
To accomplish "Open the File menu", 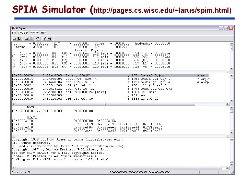I will pyautogui.click(x=14, y=33).
